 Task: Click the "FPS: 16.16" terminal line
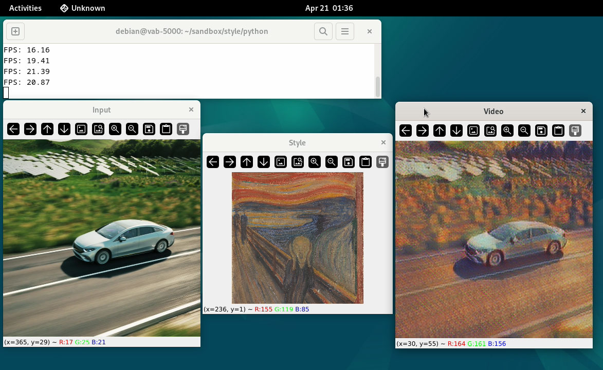(27, 50)
